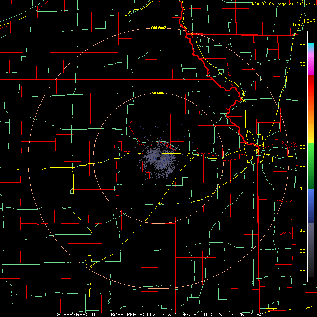Click the -30 dBZ scale value
The height and width of the screenshot is (317, 317).
301,272
